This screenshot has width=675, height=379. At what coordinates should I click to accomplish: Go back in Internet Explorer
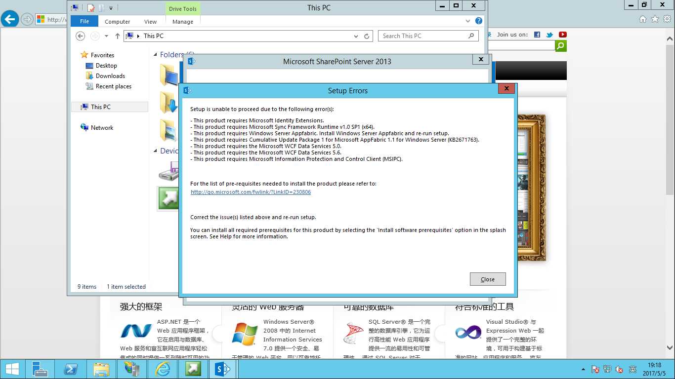click(10, 19)
